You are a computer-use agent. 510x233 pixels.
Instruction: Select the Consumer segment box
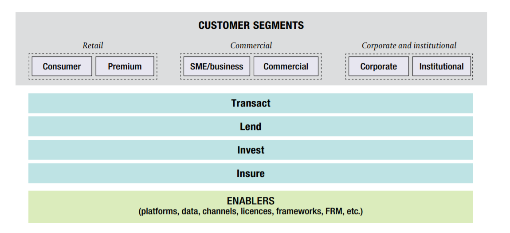coord(62,66)
